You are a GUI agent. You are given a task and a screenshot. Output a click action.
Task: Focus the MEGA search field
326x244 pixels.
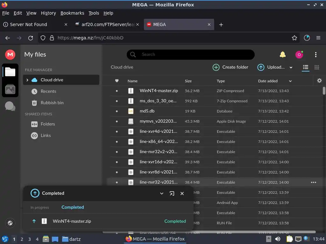pos(191,55)
